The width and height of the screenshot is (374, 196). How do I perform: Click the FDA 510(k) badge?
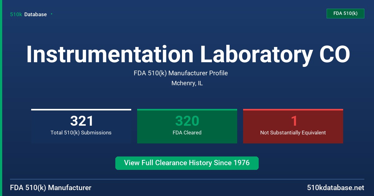pos(345,13)
